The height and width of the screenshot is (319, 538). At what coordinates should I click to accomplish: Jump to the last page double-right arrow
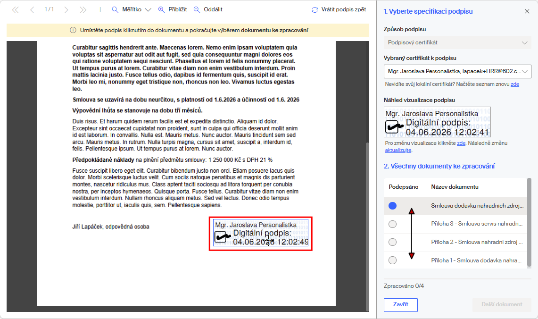pyautogui.click(x=83, y=10)
